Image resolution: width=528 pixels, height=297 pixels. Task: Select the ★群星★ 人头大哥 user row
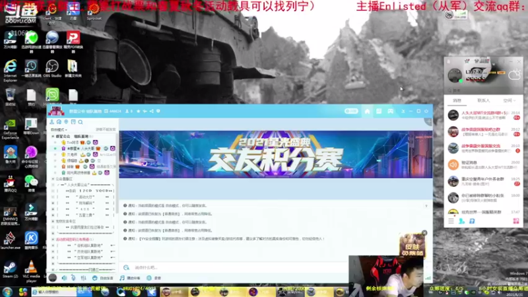(84, 148)
